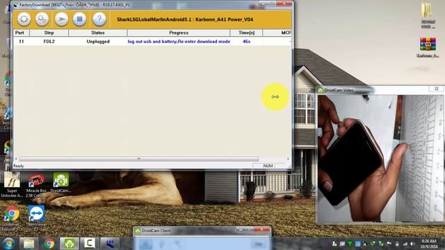Image resolution: width=445 pixels, height=250 pixels.
Task: Select the Progress column header
Action: click(x=179, y=33)
